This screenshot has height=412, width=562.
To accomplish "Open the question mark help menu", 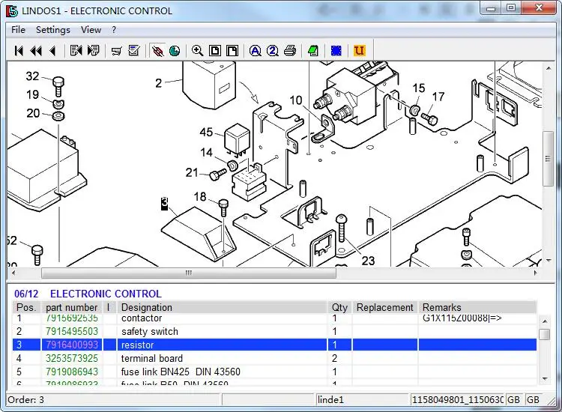I will pos(114,30).
